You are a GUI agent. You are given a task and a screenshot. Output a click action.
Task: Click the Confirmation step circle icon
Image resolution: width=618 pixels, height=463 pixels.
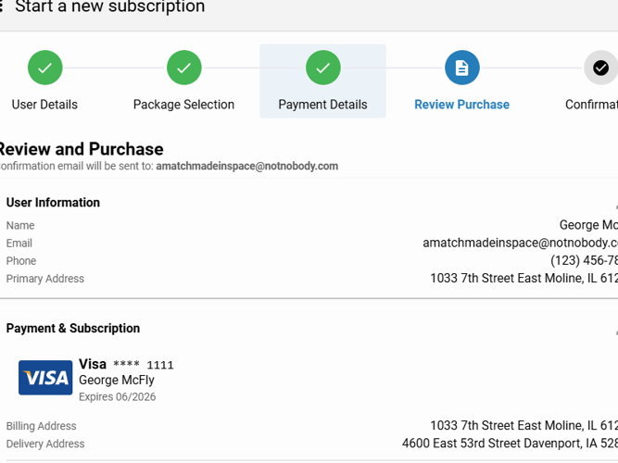click(600, 68)
